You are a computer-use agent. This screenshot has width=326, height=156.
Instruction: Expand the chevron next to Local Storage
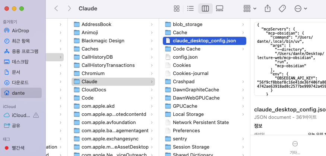(x=243, y=114)
